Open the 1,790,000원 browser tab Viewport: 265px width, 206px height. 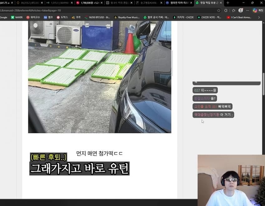(x=89, y=3)
